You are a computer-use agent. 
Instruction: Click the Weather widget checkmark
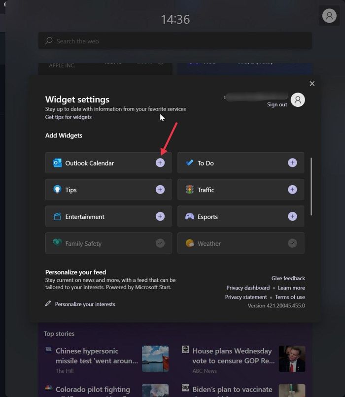click(x=292, y=243)
